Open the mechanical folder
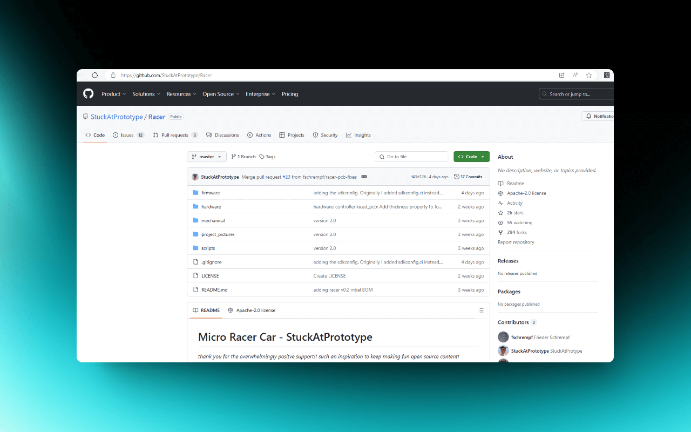The width and height of the screenshot is (691, 432). 213,221
